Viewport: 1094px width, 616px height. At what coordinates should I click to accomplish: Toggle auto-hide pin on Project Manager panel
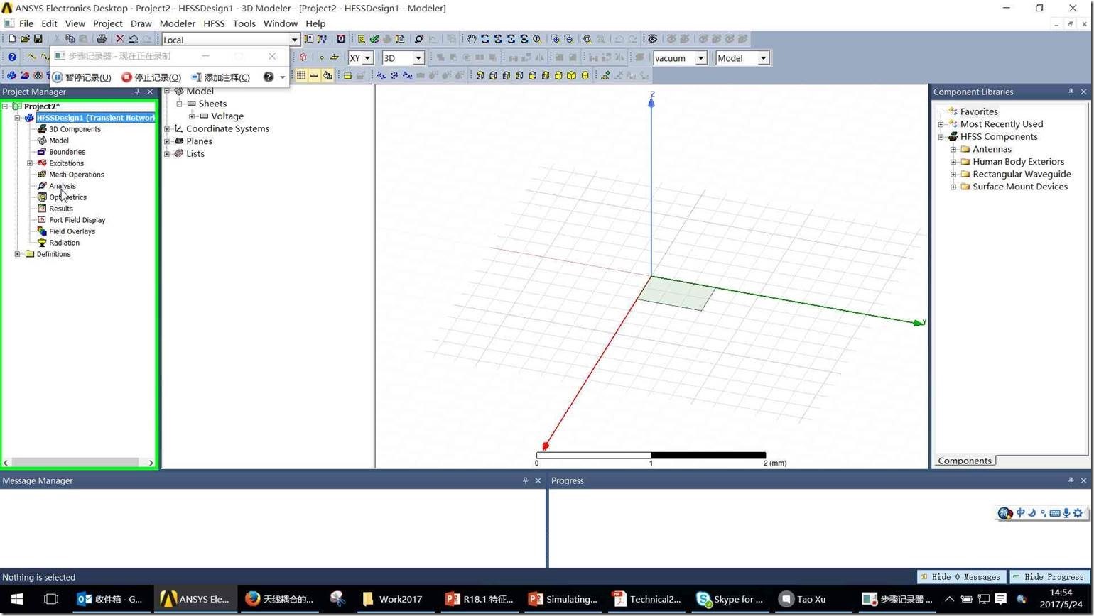coord(137,92)
